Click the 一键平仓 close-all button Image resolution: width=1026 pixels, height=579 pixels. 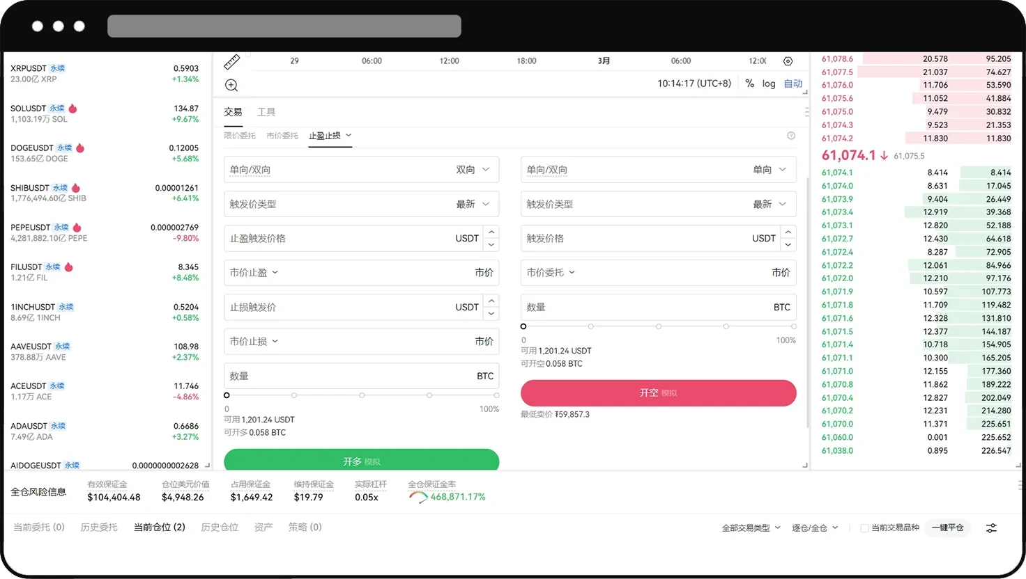pos(948,528)
